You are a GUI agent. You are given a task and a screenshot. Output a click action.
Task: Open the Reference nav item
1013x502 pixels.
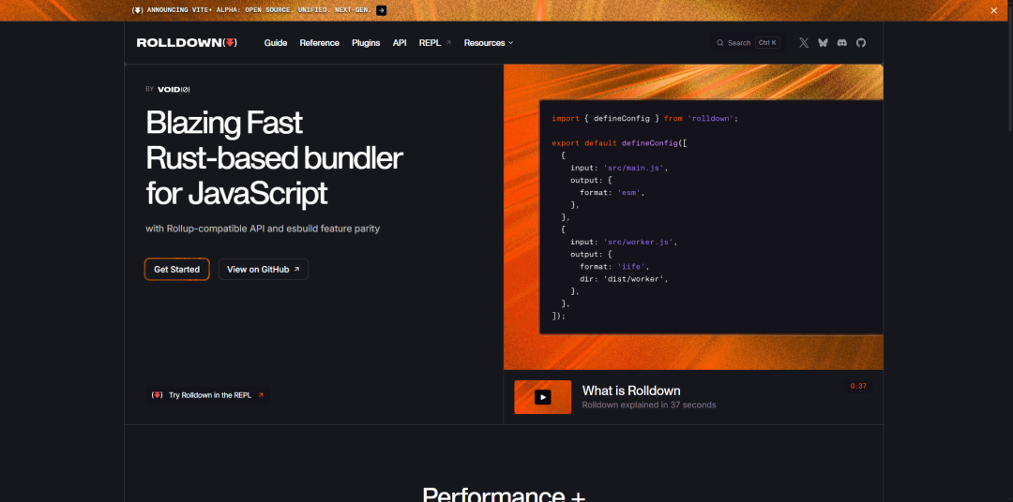319,42
